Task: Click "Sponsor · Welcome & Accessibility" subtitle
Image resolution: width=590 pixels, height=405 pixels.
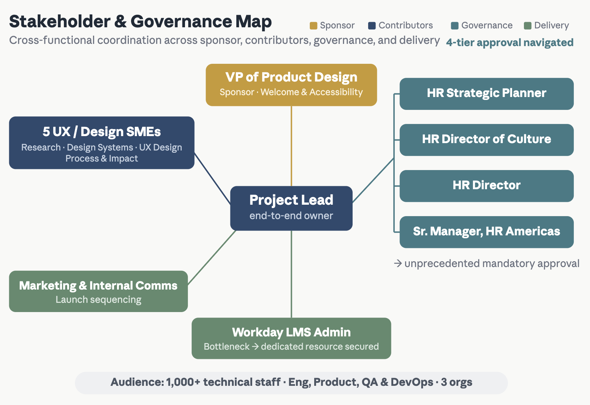Action: tap(291, 92)
